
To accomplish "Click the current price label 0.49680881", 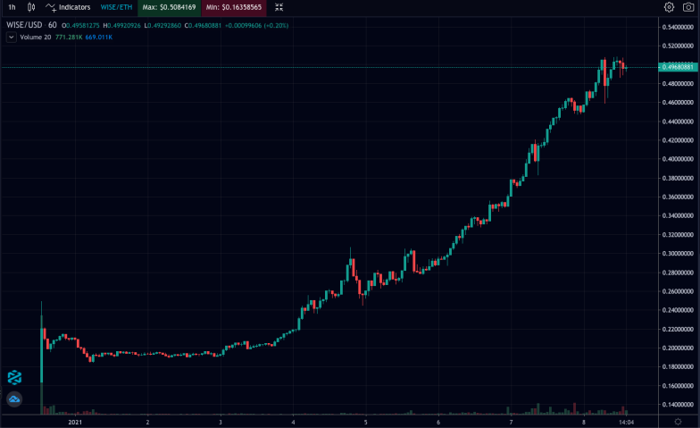I will (679, 67).
